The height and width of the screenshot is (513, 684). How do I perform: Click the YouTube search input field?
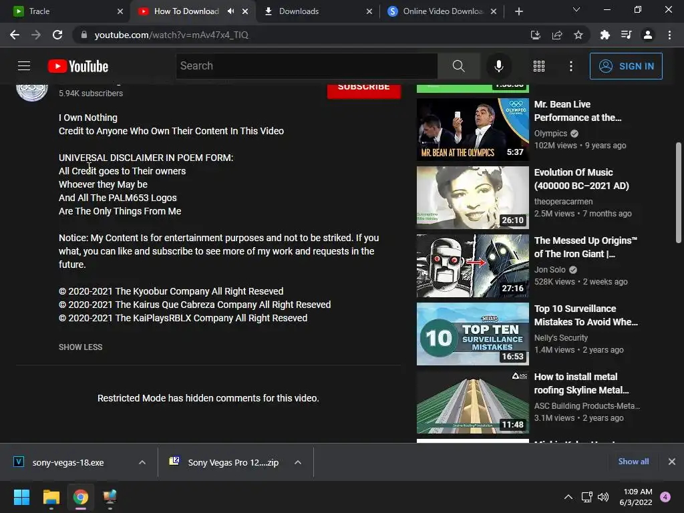(x=307, y=66)
